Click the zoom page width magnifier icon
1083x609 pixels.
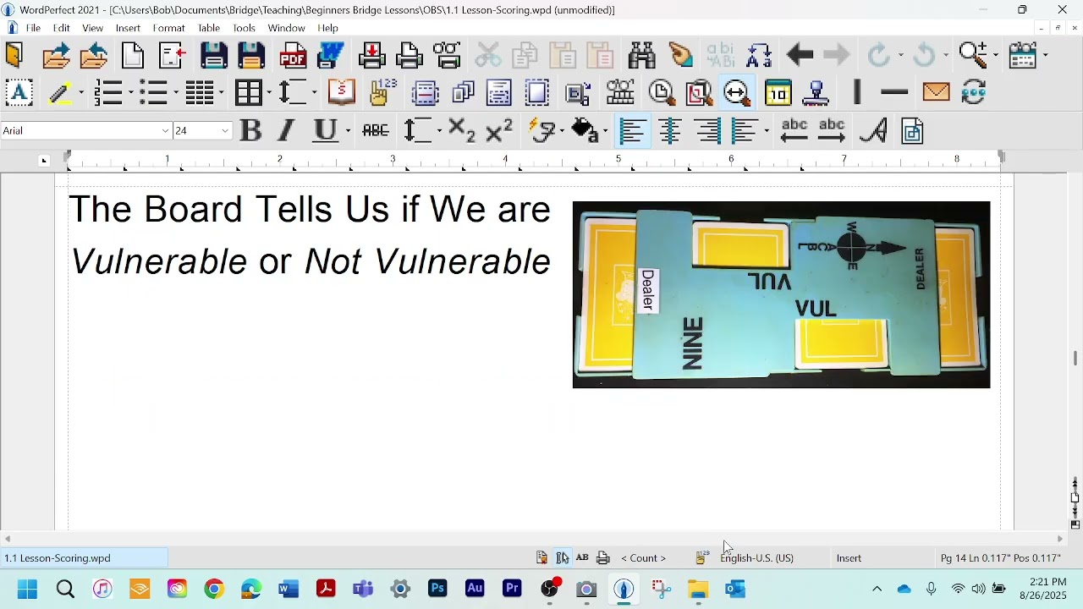[737, 92]
